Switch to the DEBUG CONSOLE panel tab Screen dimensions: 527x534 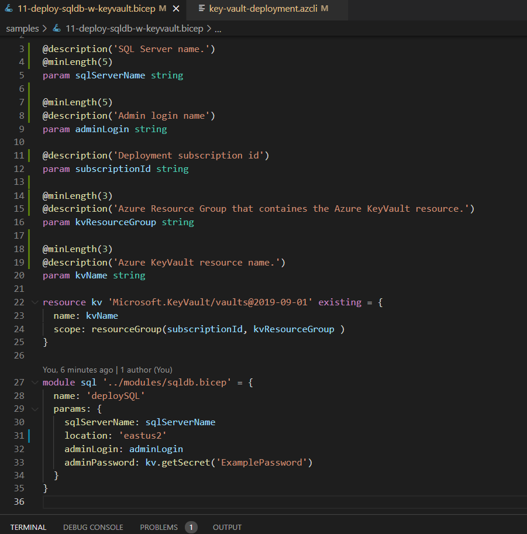click(x=93, y=527)
